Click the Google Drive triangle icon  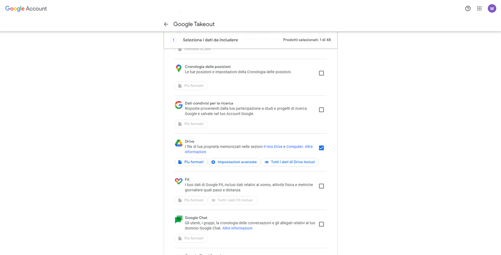(x=179, y=143)
